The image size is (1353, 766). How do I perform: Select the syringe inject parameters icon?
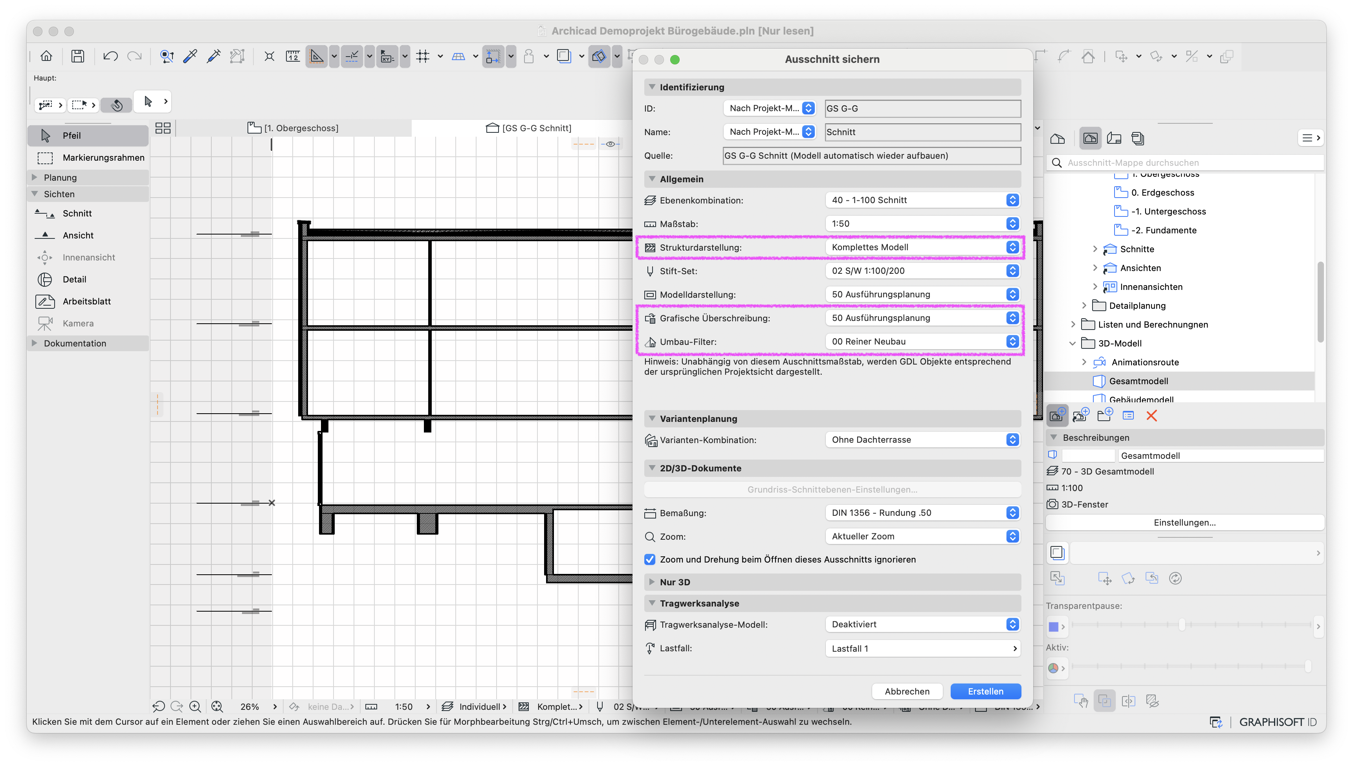(x=214, y=56)
